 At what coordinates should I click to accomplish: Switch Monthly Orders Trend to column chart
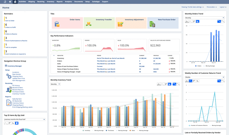coord(198,22)
